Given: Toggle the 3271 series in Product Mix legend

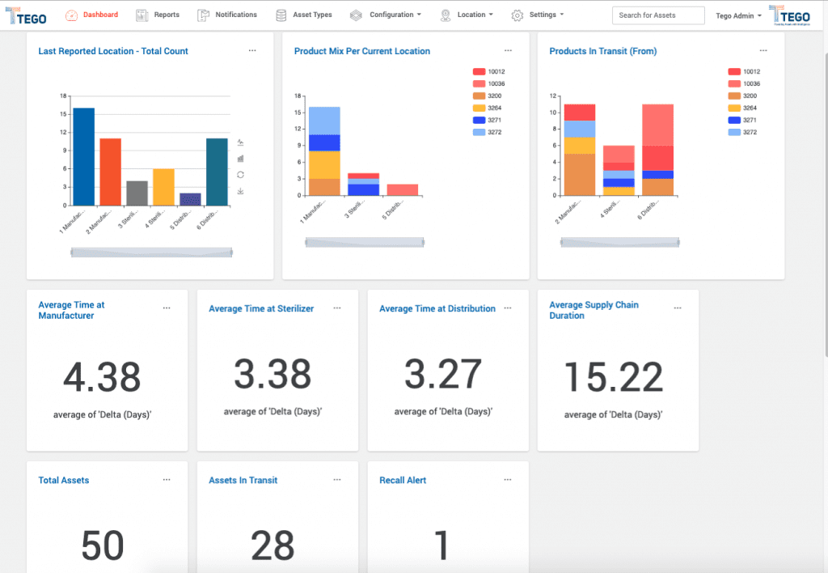Looking at the screenshot, I should click(x=488, y=120).
